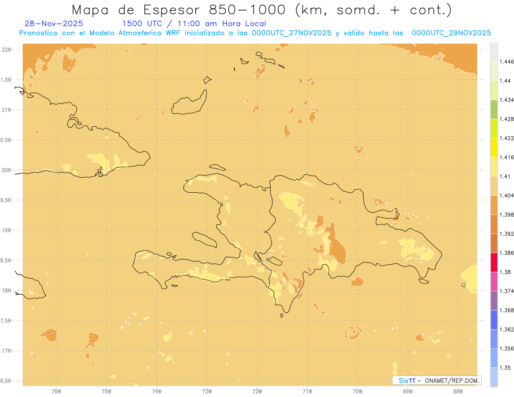Screen dimensions: 514x397
Task: Click the legend value '1.368'
Action: 507,310
